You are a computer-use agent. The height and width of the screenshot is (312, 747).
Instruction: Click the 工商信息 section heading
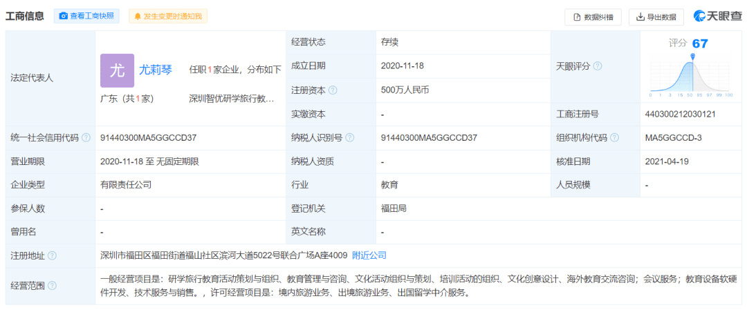pos(25,16)
